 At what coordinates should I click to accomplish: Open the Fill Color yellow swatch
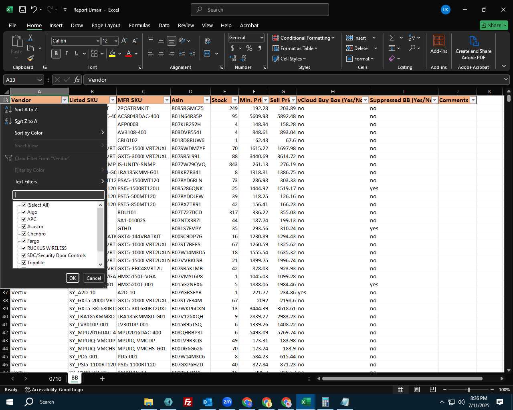(113, 53)
